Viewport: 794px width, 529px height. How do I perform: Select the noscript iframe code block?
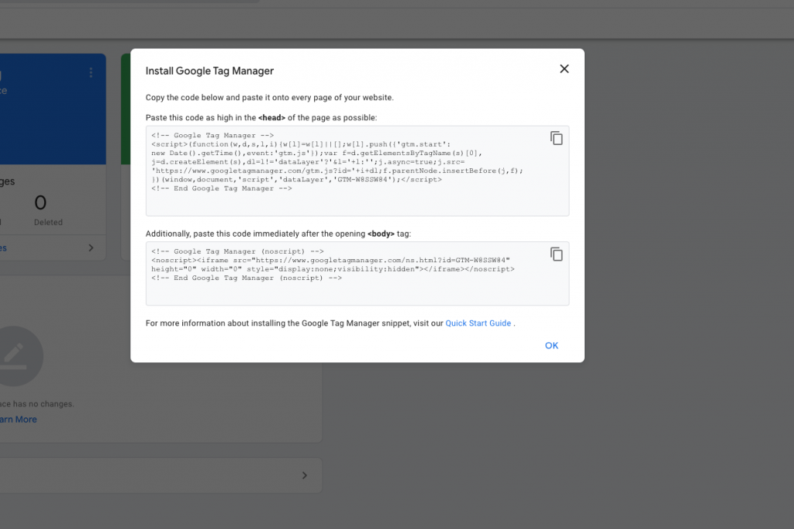tap(357, 274)
